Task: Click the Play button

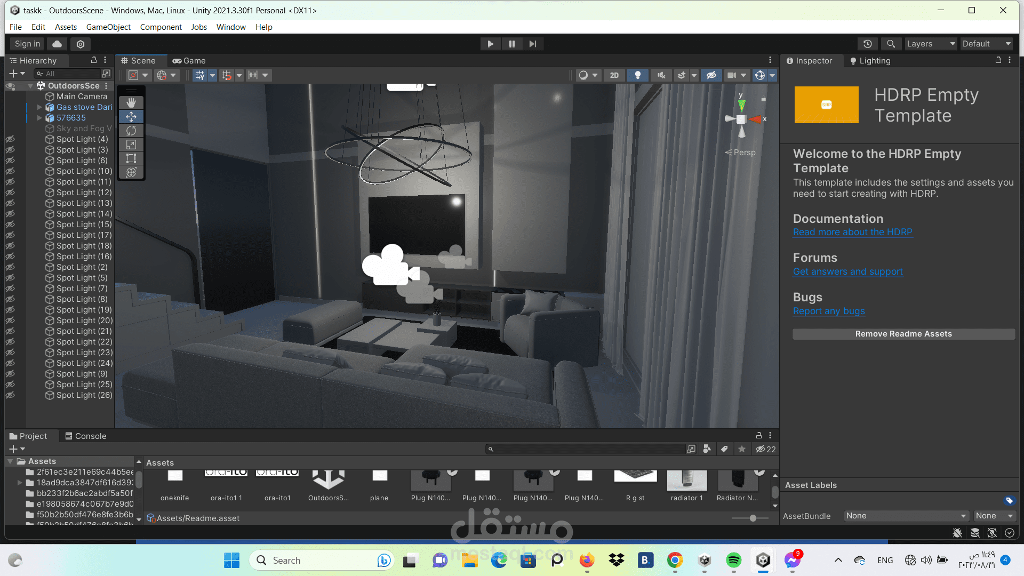Action: tap(490, 44)
